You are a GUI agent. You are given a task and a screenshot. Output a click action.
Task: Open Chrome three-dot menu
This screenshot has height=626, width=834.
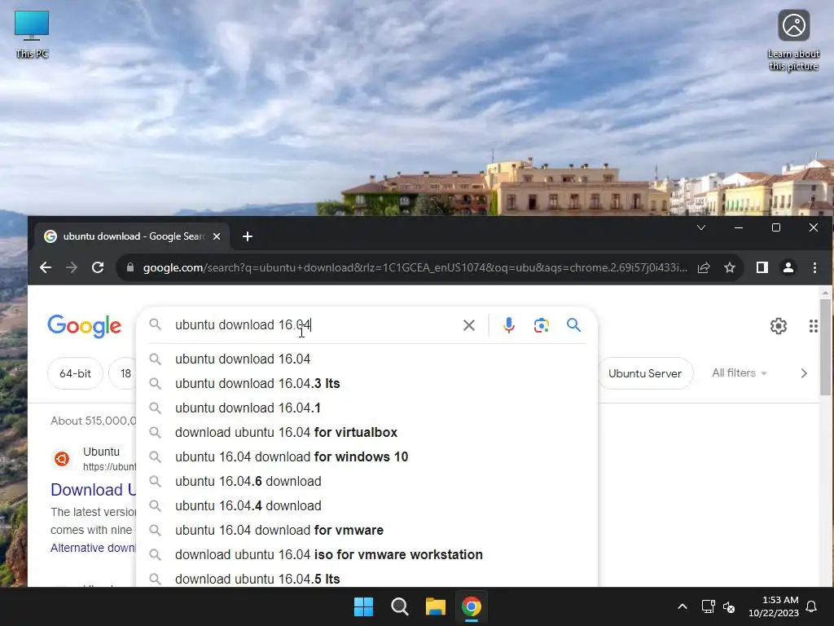point(814,267)
